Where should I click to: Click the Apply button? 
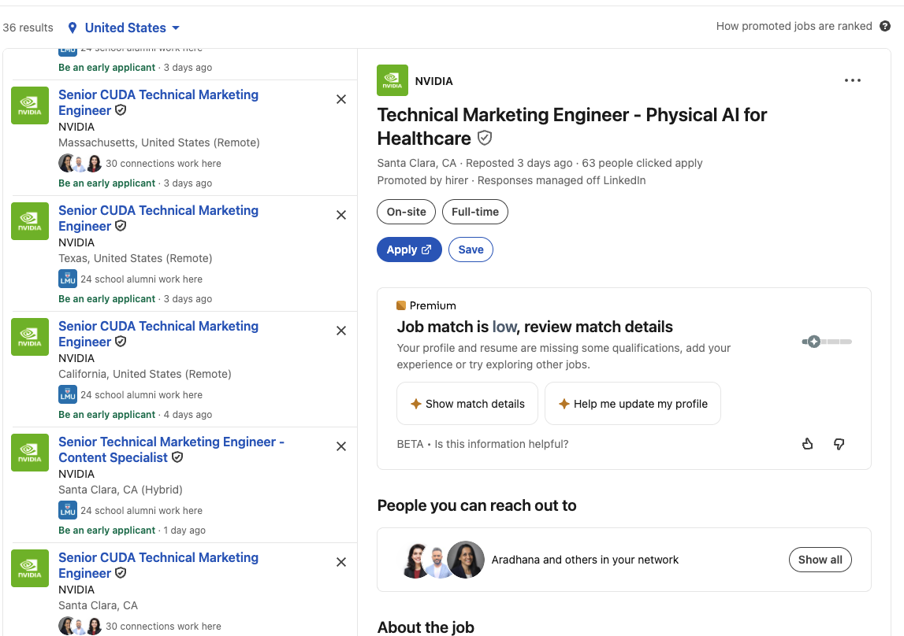pyautogui.click(x=409, y=250)
